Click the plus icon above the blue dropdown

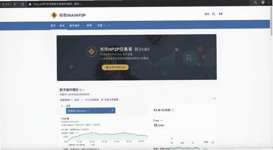[62, 106]
